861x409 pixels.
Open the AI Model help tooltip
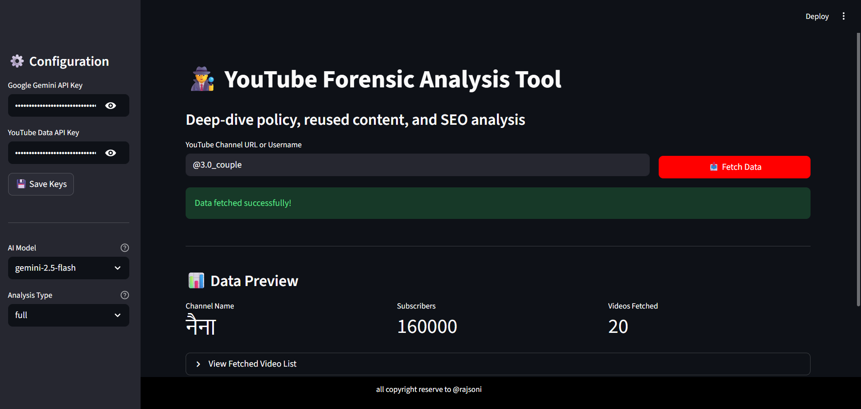coord(124,247)
